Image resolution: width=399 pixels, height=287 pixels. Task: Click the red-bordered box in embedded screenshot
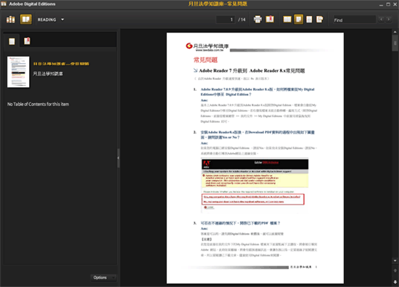(253, 199)
